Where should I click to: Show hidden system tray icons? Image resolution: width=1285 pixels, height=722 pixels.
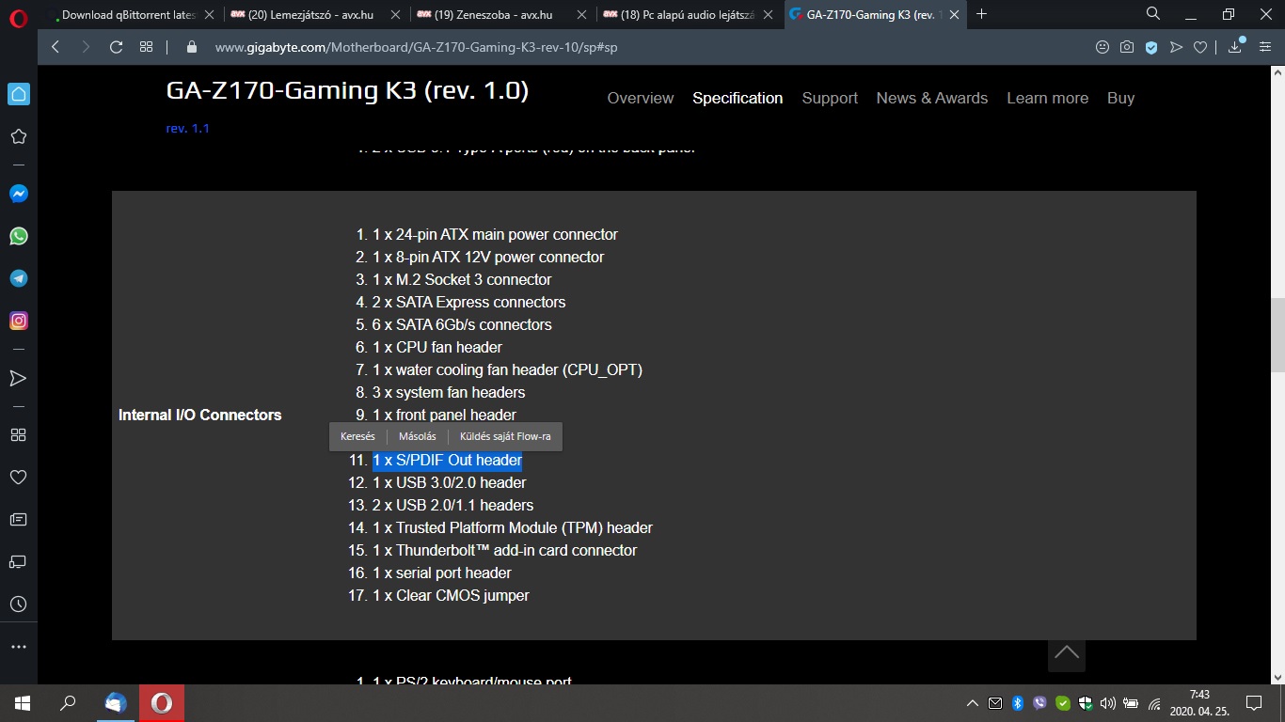(x=973, y=703)
